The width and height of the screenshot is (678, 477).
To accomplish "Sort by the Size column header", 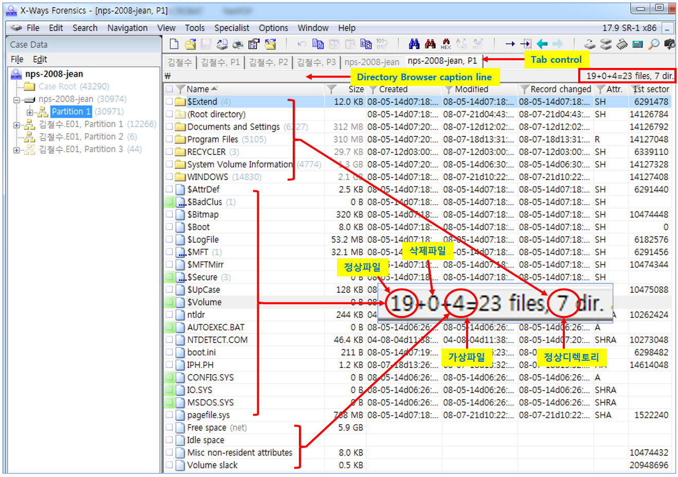I will [356, 89].
